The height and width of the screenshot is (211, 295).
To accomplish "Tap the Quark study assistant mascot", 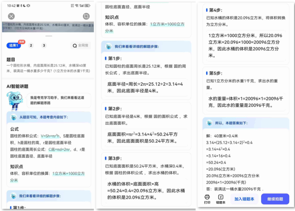I will pos(15,101).
